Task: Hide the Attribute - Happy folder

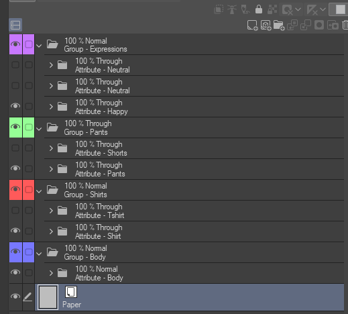Action: (x=15, y=106)
